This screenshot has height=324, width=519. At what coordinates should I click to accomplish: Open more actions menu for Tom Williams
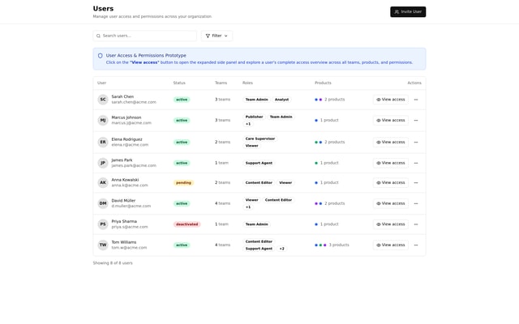click(x=416, y=245)
